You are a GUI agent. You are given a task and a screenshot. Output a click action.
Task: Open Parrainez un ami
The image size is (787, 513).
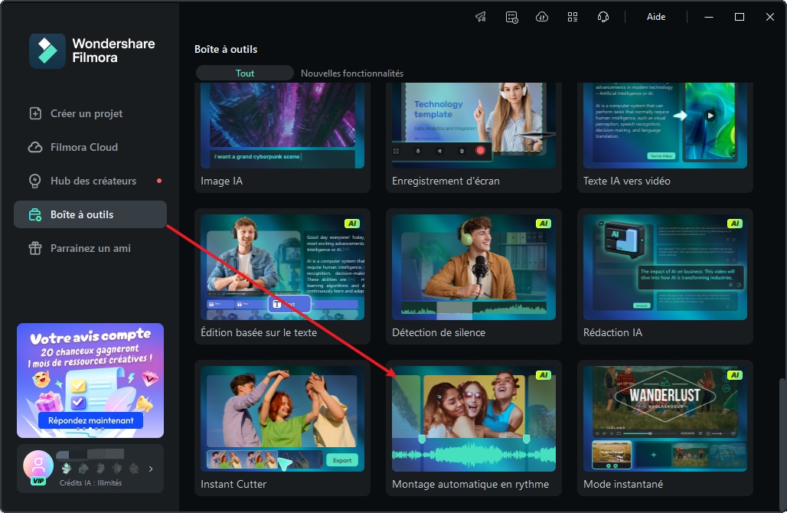pos(90,249)
